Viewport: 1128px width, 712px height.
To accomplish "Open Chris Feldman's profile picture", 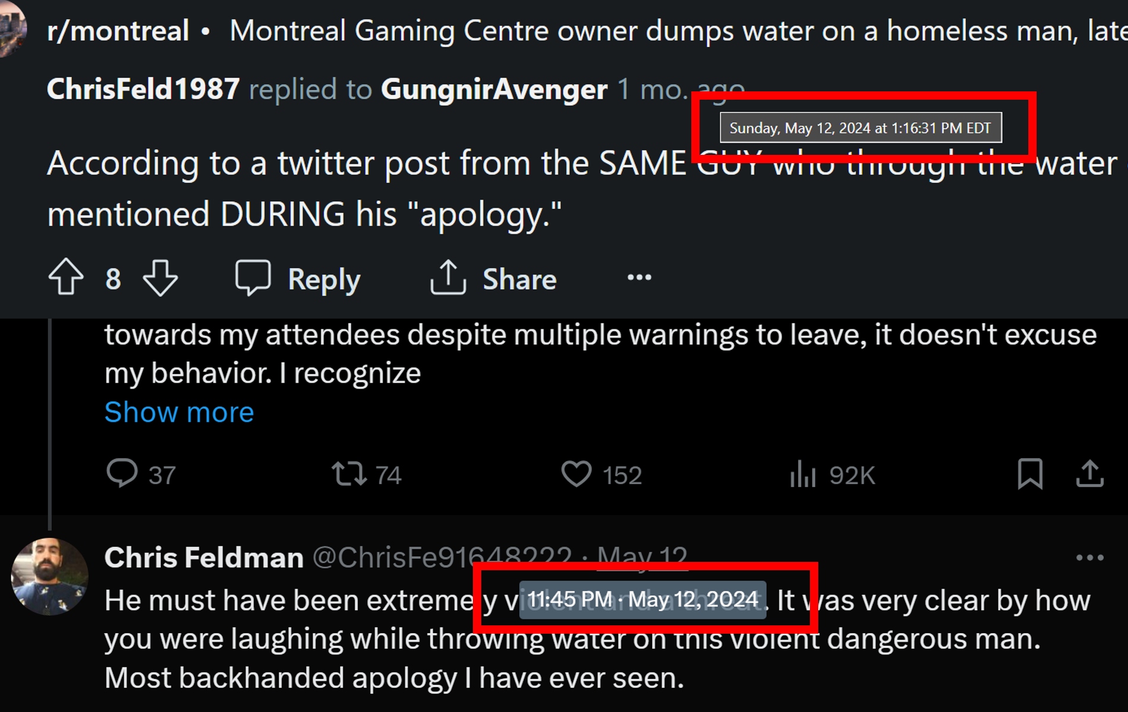I will point(50,576).
